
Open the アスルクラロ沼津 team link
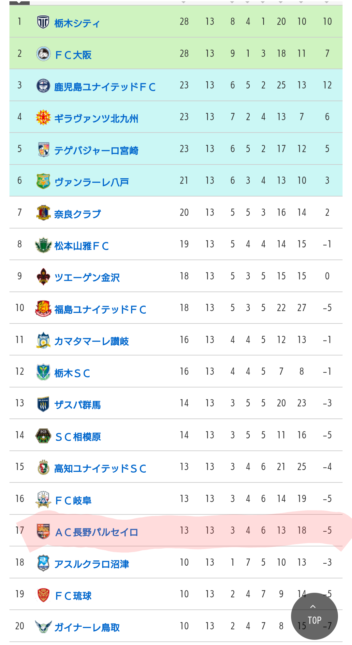click(92, 564)
